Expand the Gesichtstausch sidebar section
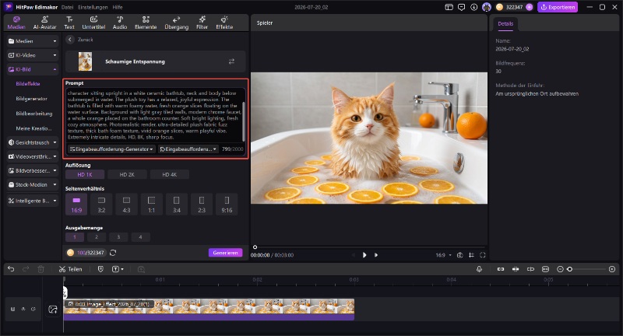This screenshot has width=623, height=336. pos(33,142)
